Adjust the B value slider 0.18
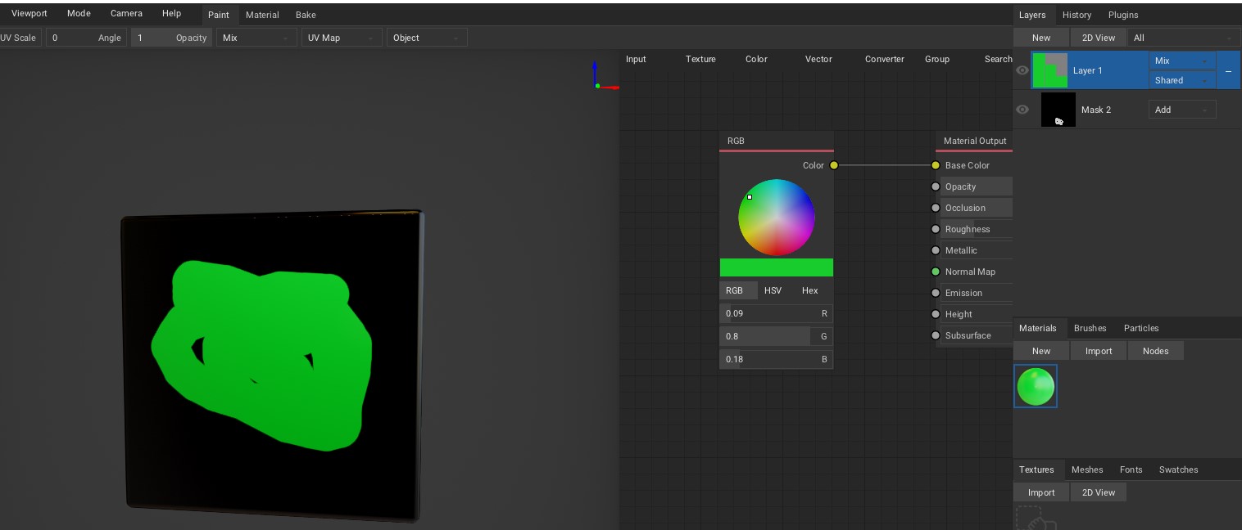The image size is (1242, 530). (x=777, y=359)
